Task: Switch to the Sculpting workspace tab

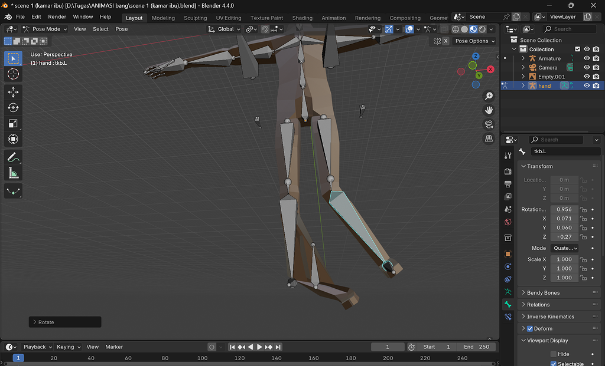Action: (x=195, y=18)
